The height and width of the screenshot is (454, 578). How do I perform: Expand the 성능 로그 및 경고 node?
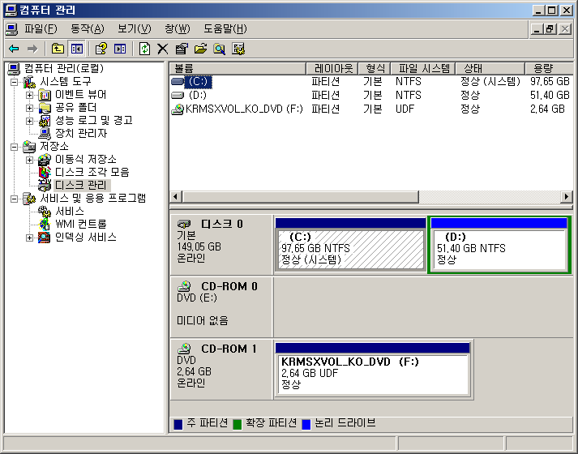pyautogui.click(x=29, y=121)
